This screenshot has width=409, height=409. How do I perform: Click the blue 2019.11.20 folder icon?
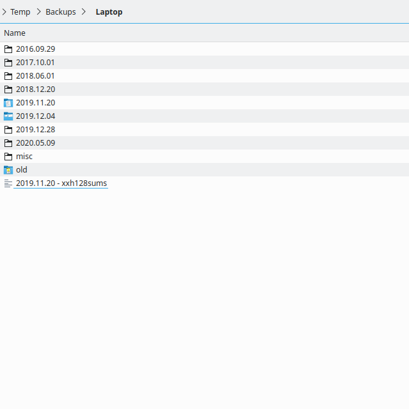point(8,103)
